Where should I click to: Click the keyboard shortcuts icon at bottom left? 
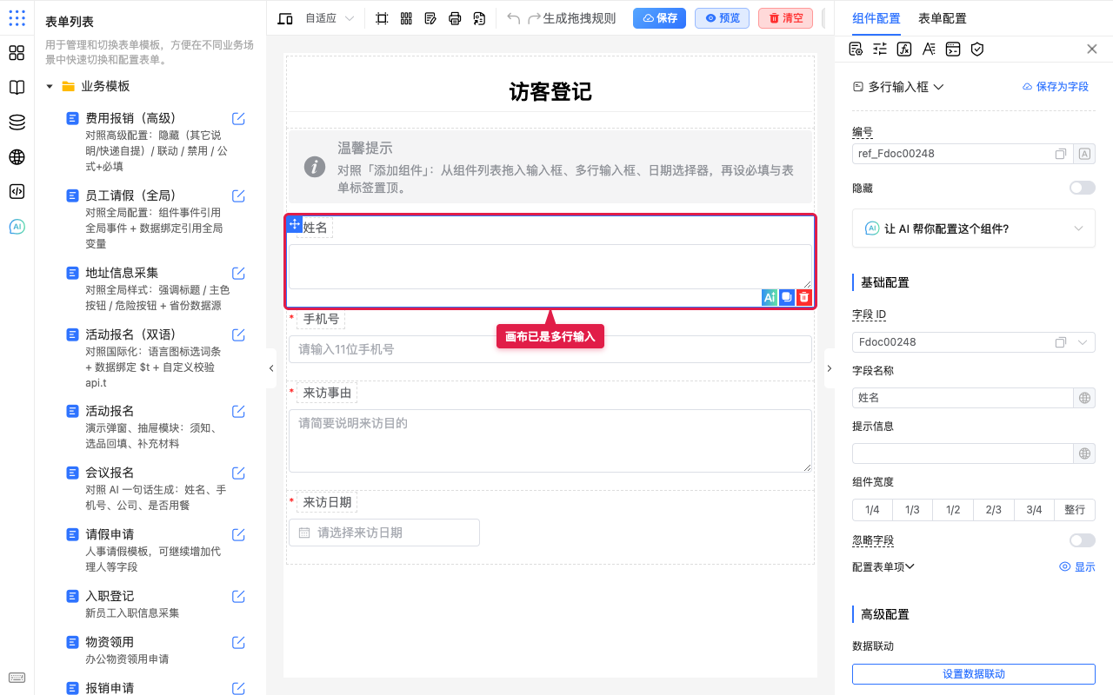tap(17, 678)
